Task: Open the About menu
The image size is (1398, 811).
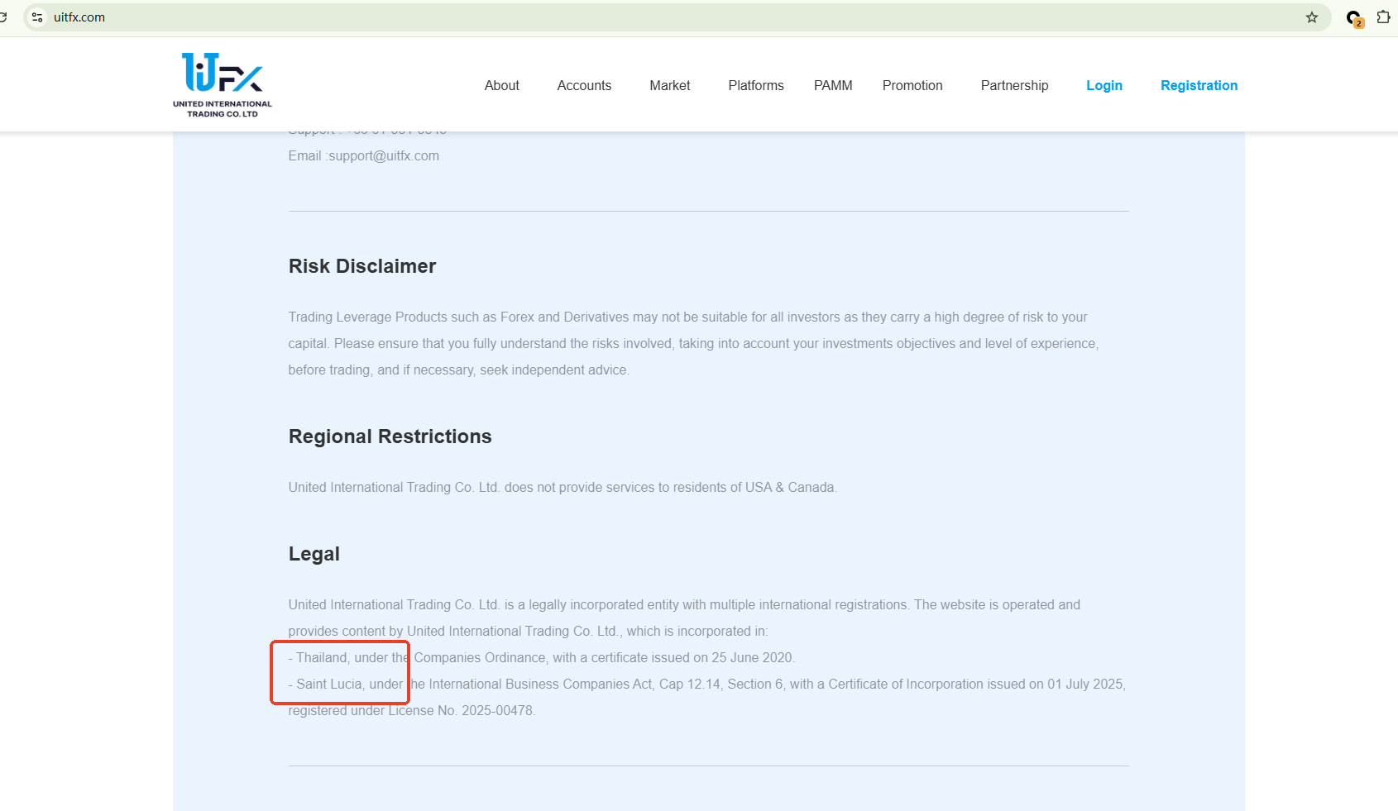Action: (x=501, y=85)
